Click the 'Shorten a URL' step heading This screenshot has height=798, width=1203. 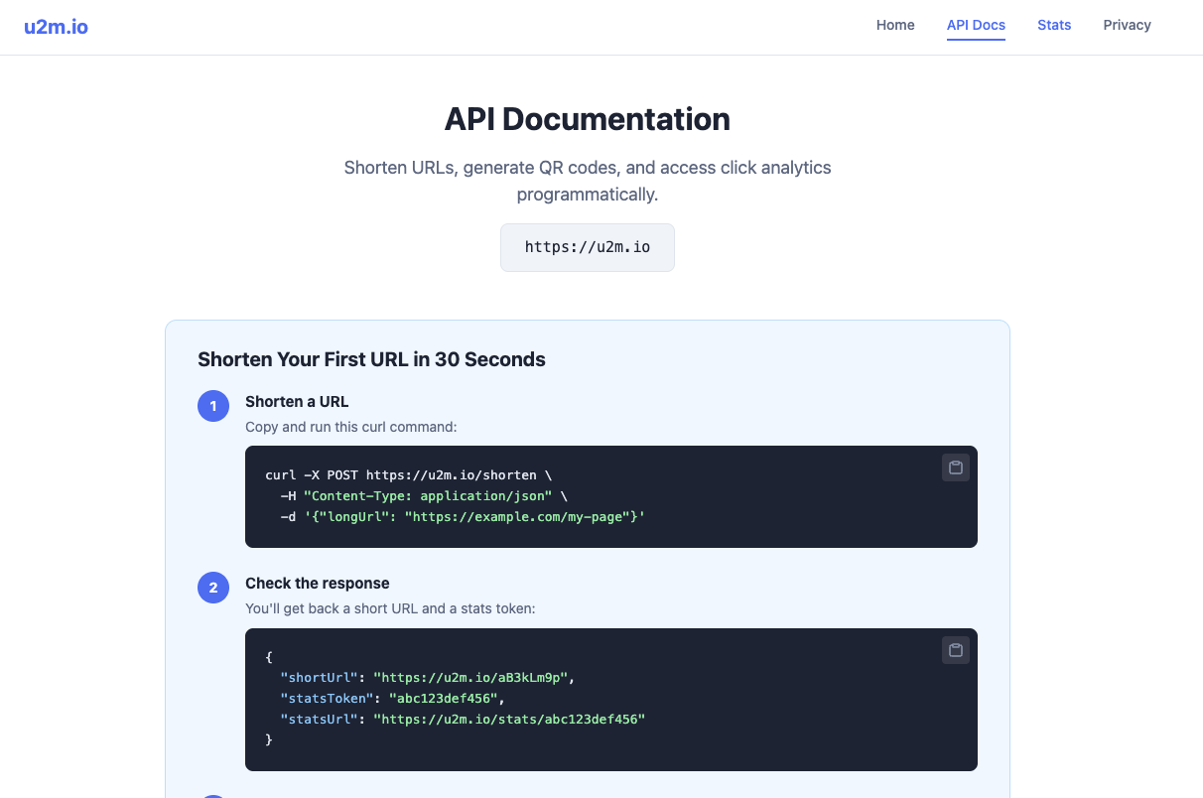[x=297, y=401]
